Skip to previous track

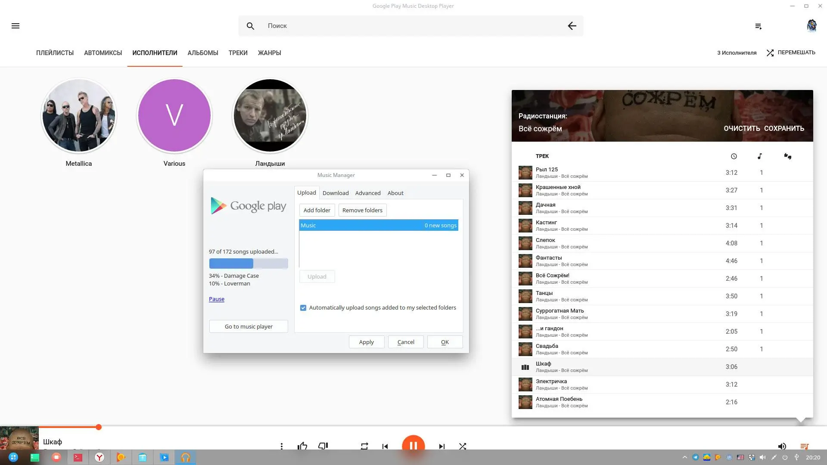pyautogui.click(x=385, y=446)
